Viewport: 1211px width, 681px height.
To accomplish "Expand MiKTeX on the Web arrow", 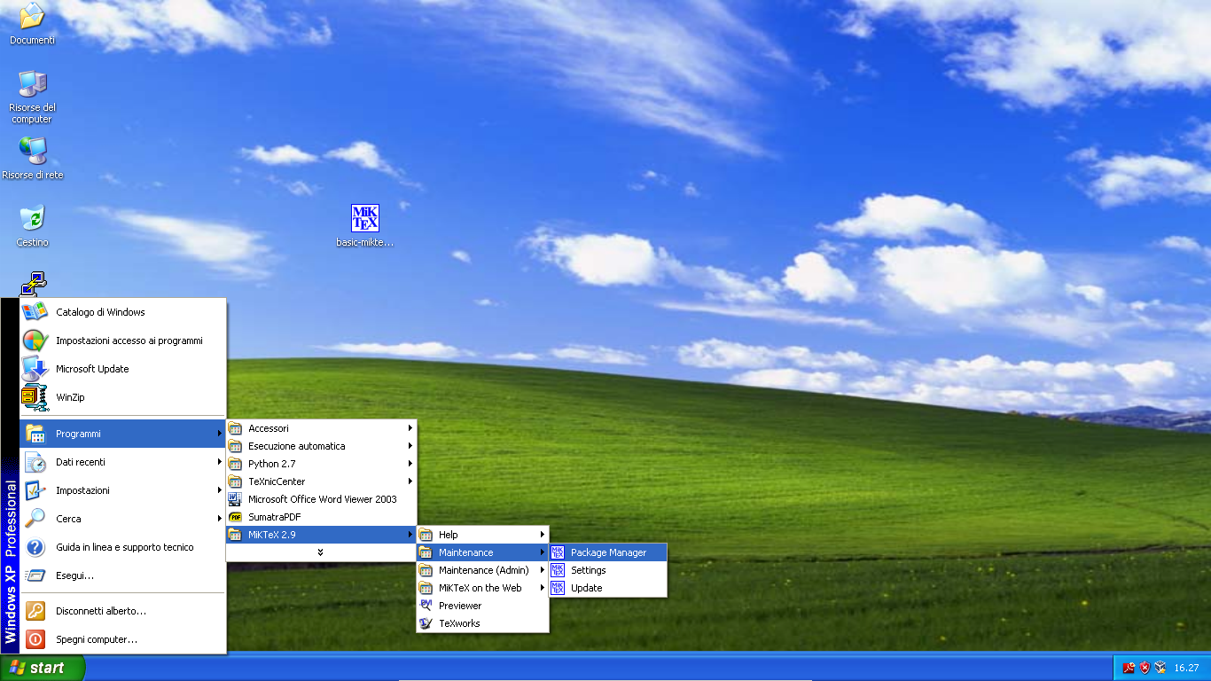I will click(543, 588).
